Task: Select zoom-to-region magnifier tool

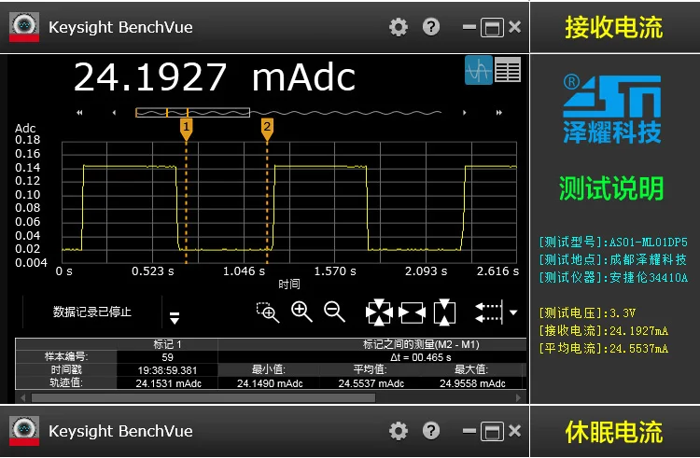Action: (x=268, y=312)
